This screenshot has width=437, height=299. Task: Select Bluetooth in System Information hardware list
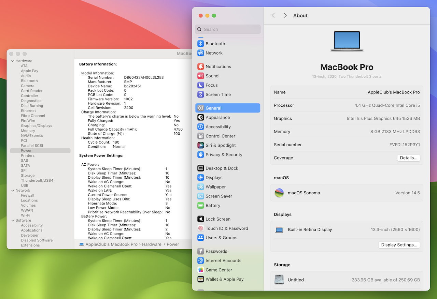pyautogui.click(x=29, y=81)
